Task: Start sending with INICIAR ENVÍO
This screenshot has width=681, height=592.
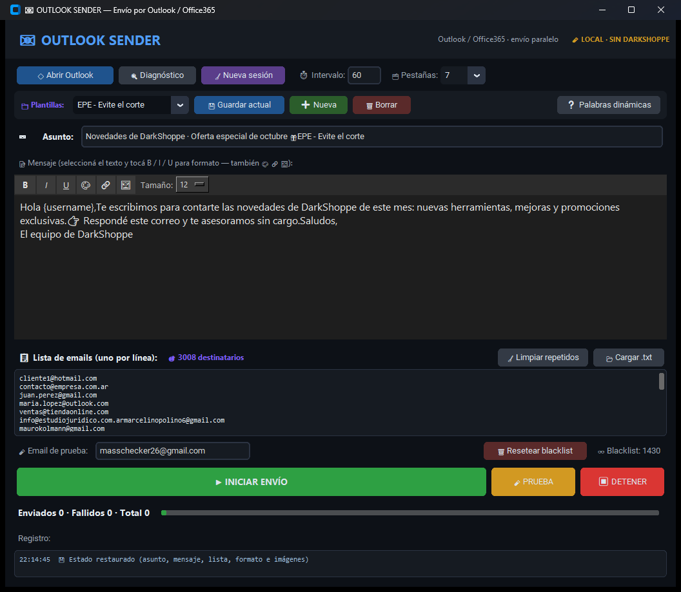Action: tap(252, 482)
